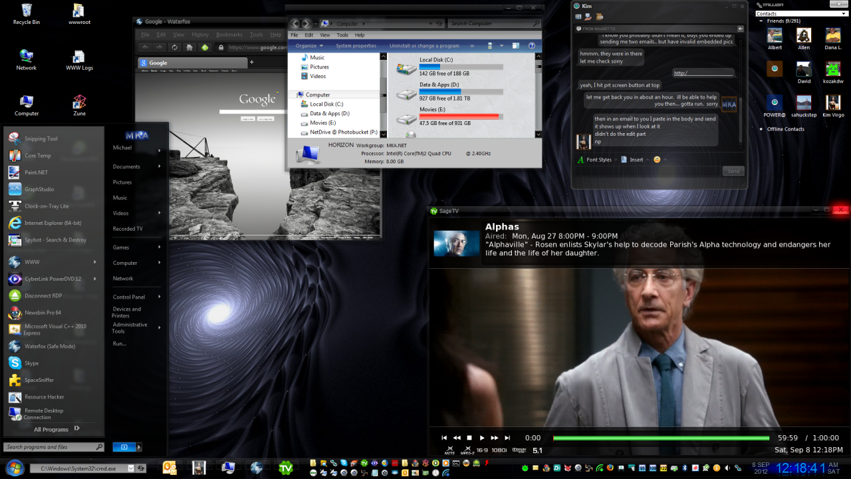Image resolution: width=851 pixels, height=479 pixels.
Task: Open Outlook taskbar icon
Action: click(169, 468)
